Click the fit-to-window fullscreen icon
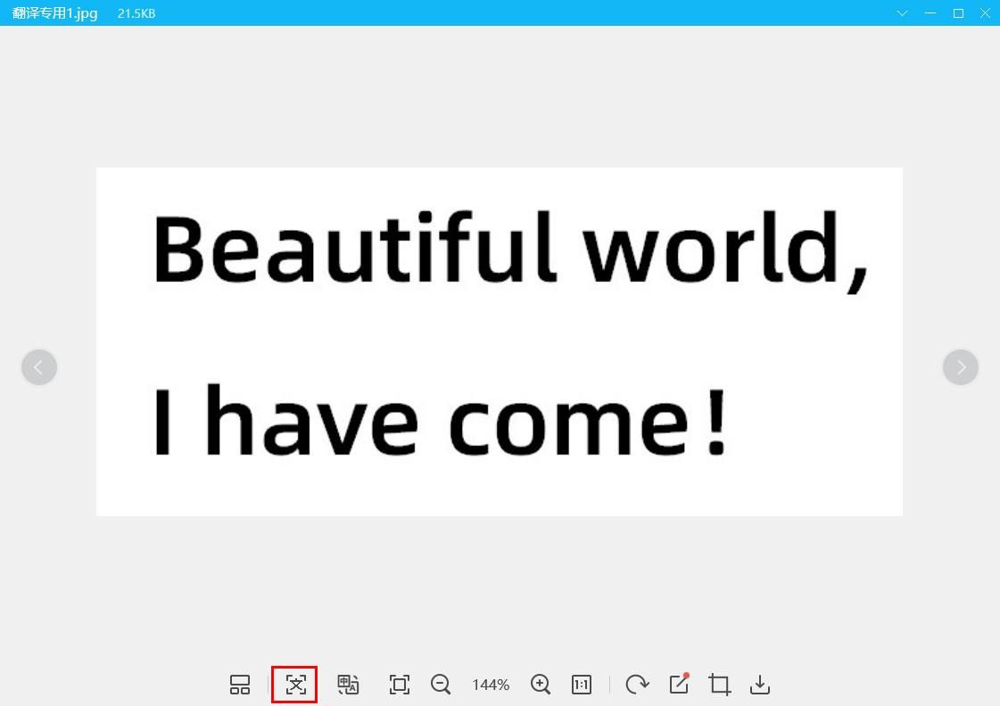The width and height of the screenshot is (1000, 706). click(x=400, y=685)
